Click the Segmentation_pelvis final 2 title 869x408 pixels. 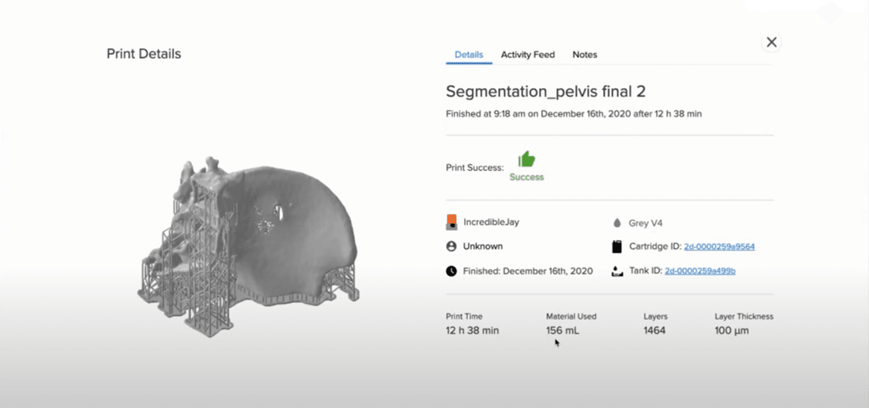pos(546,91)
